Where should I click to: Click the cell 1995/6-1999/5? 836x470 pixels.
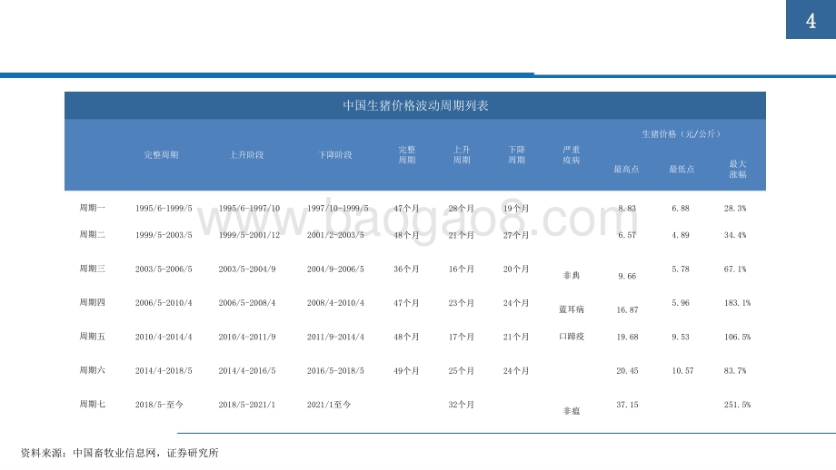(x=164, y=208)
